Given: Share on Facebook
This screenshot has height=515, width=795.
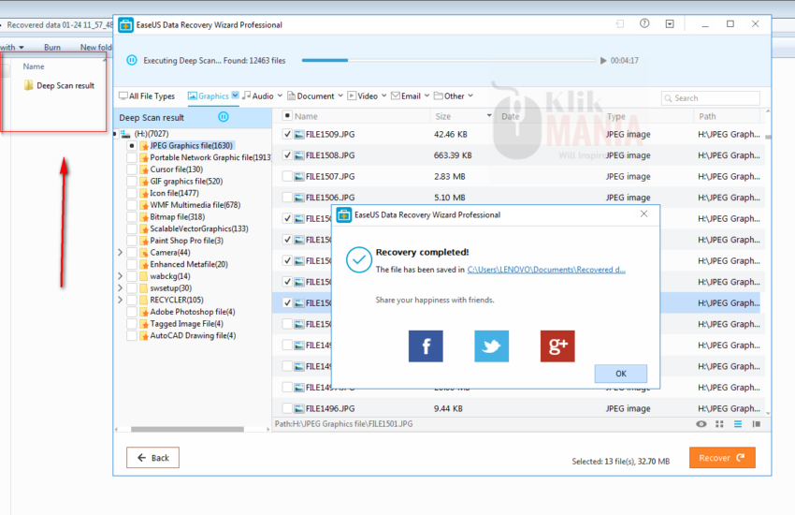Looking at the screenshot, I should click(426, 346).
